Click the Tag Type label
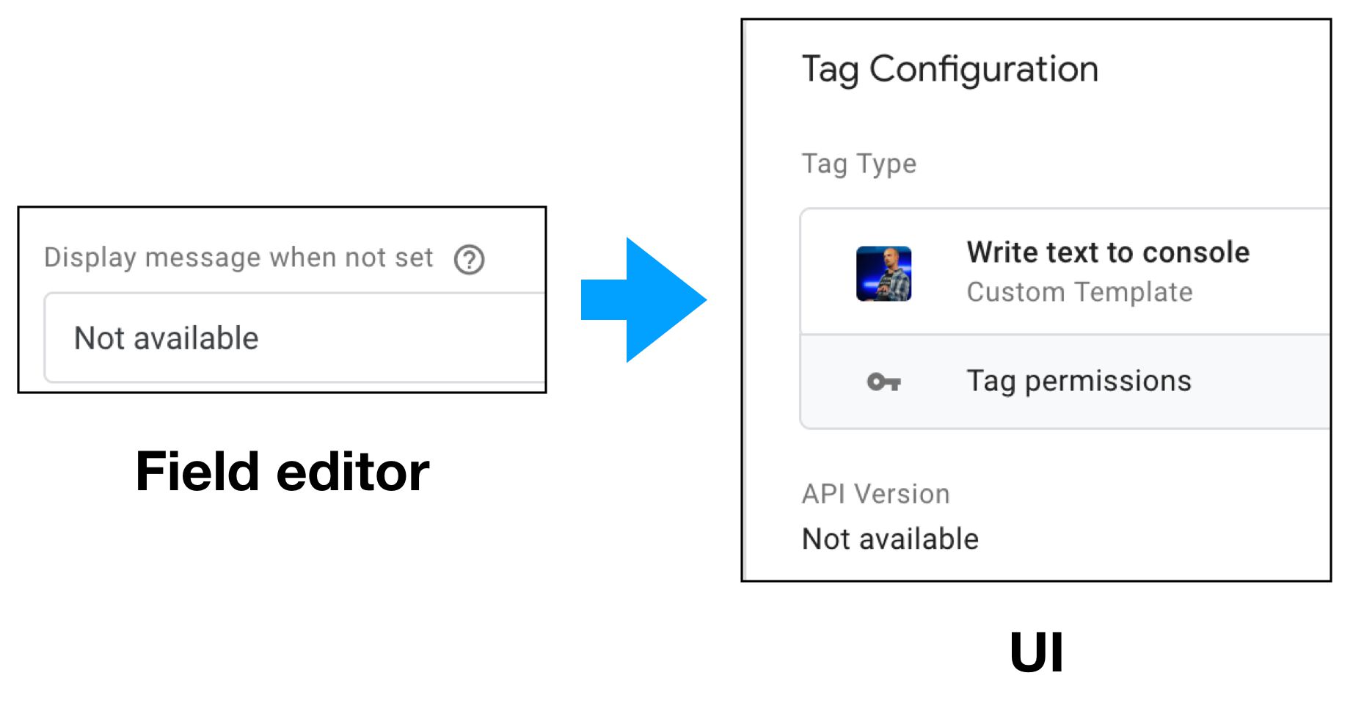Screen dimensions: 1353x703 coord(859,164)
